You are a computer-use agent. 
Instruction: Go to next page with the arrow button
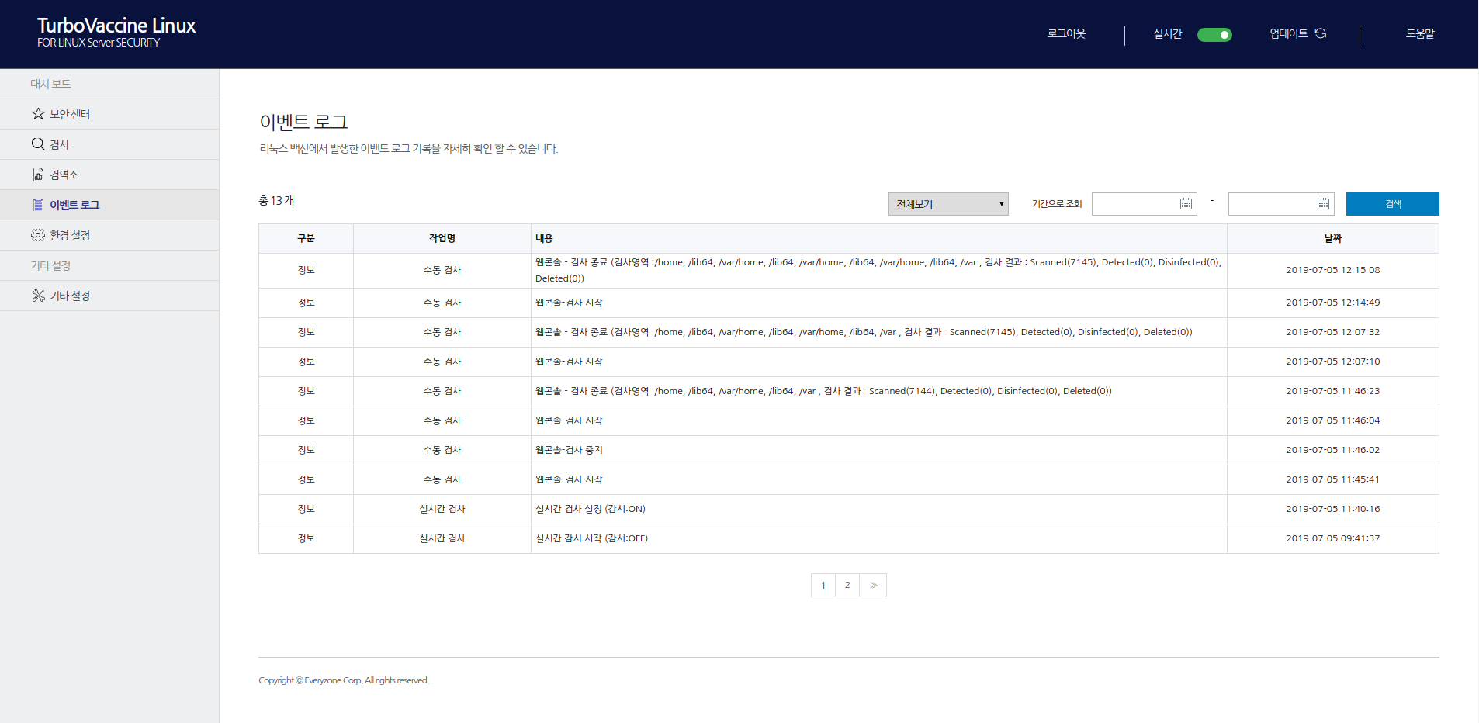pos(873,585)
